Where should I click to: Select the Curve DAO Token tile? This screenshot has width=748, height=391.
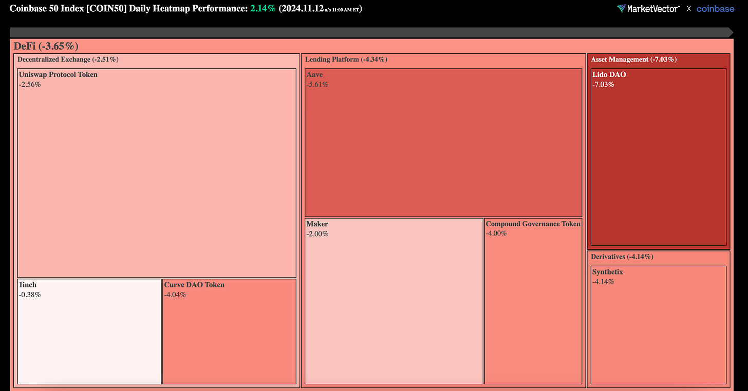pyautogui.click(x=230, y=331)
